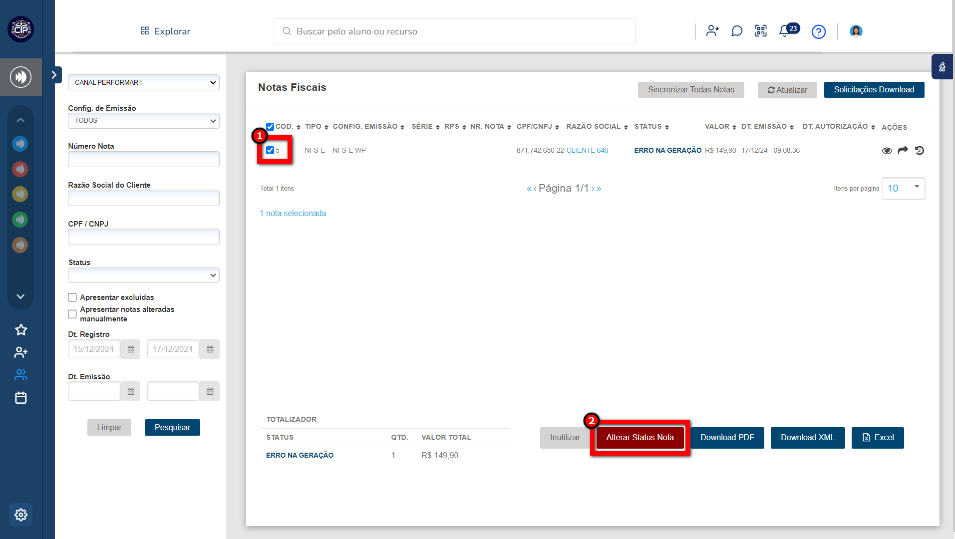The image size is (955, 539).
Task: Open the history icon in the Ações column
Action: [x=920, y=150]
